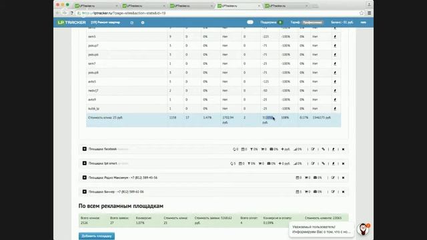Open link icon for lpt smart platform
The image size is (427, 240).
coord(323,163)
